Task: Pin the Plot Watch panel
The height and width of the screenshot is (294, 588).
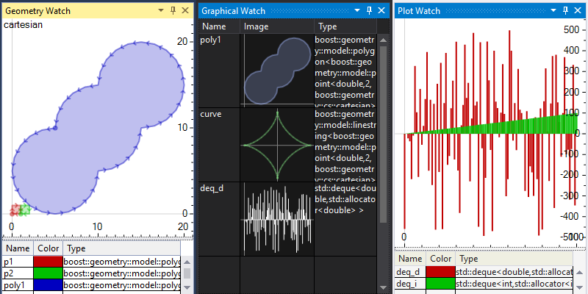Action: (x=565, y=10)
